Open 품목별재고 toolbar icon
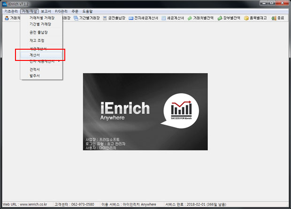 pyautogui.click(x=256, y=18)
